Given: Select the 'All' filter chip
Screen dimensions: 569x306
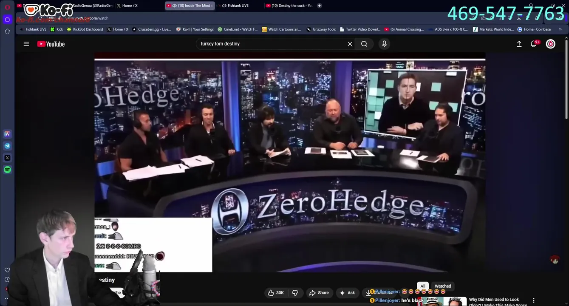Looking at the screenshot, I should click(x=423, y=286).
